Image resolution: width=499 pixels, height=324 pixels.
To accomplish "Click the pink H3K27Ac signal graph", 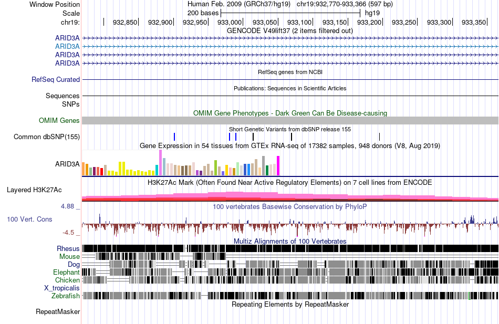I will click(290, 196).
